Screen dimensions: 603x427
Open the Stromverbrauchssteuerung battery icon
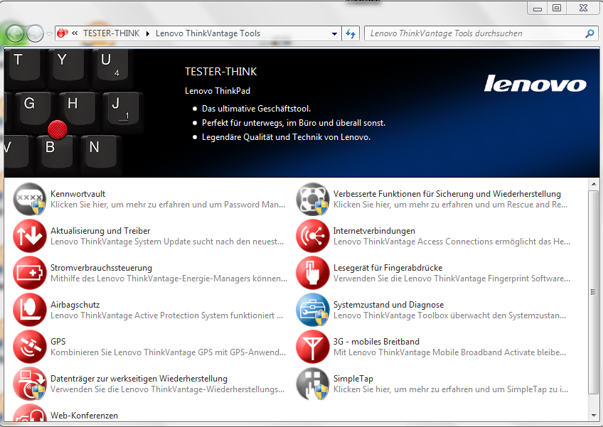30,273
